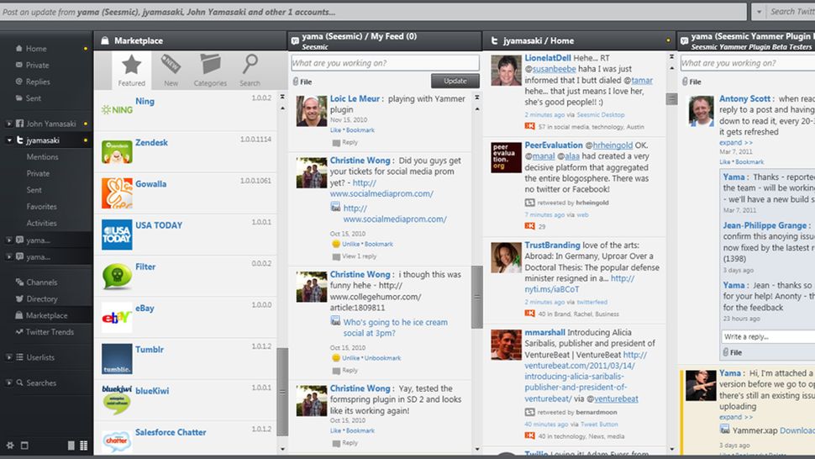Expand Antony Scott's post text

(735, 143)
